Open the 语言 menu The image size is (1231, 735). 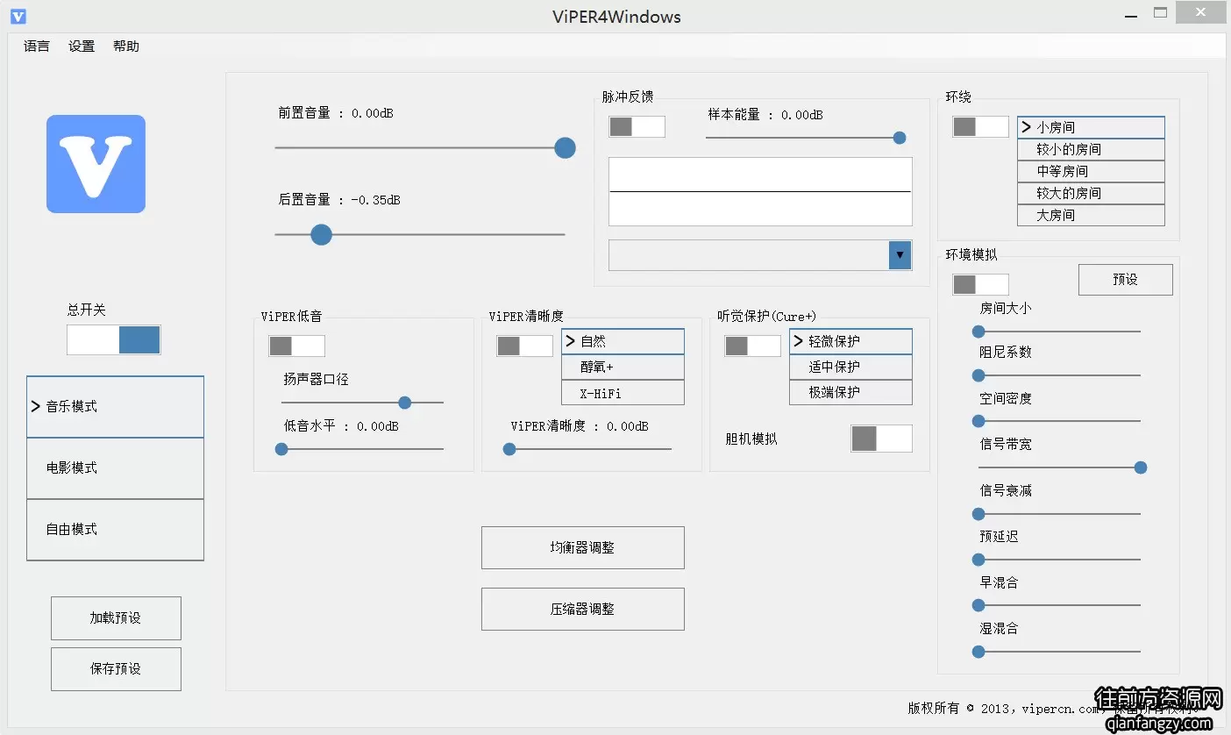pyautogui.click(x=37, y=46)
